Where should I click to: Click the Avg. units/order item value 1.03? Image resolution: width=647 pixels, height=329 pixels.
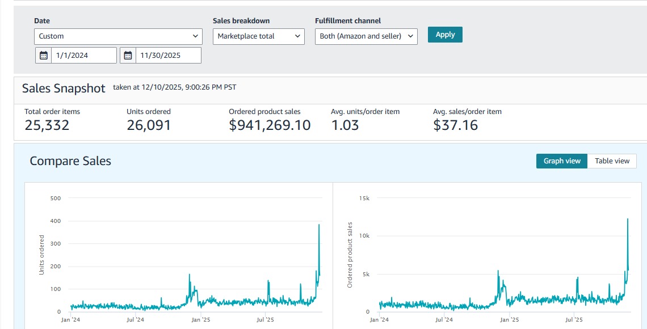click(x=345, y=125)
